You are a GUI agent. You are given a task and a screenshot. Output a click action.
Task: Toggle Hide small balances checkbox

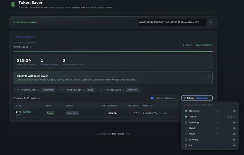152,98
